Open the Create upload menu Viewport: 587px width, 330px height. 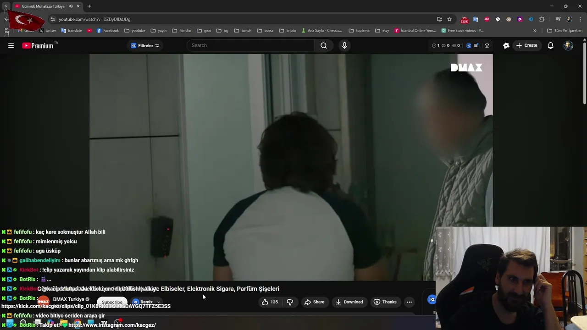[526, 45]
